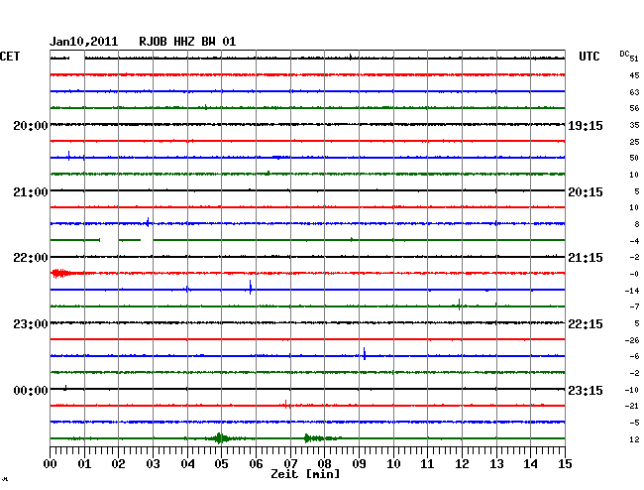
Task: Click the 22:15 UTC time label
Action: click(586, 324)
